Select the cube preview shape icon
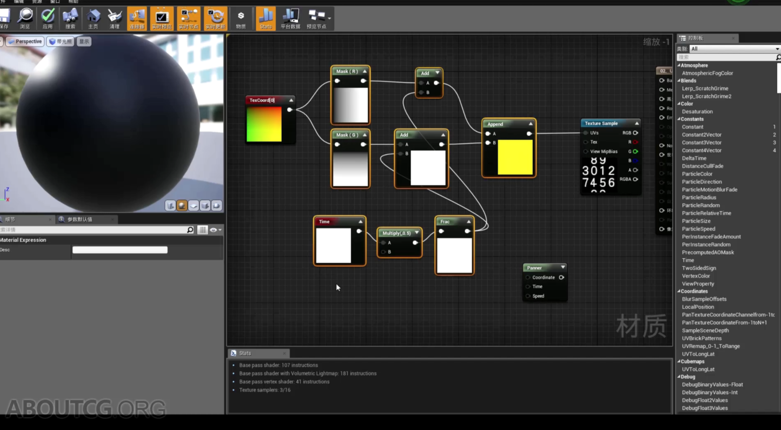 click(x=205, y=206)
